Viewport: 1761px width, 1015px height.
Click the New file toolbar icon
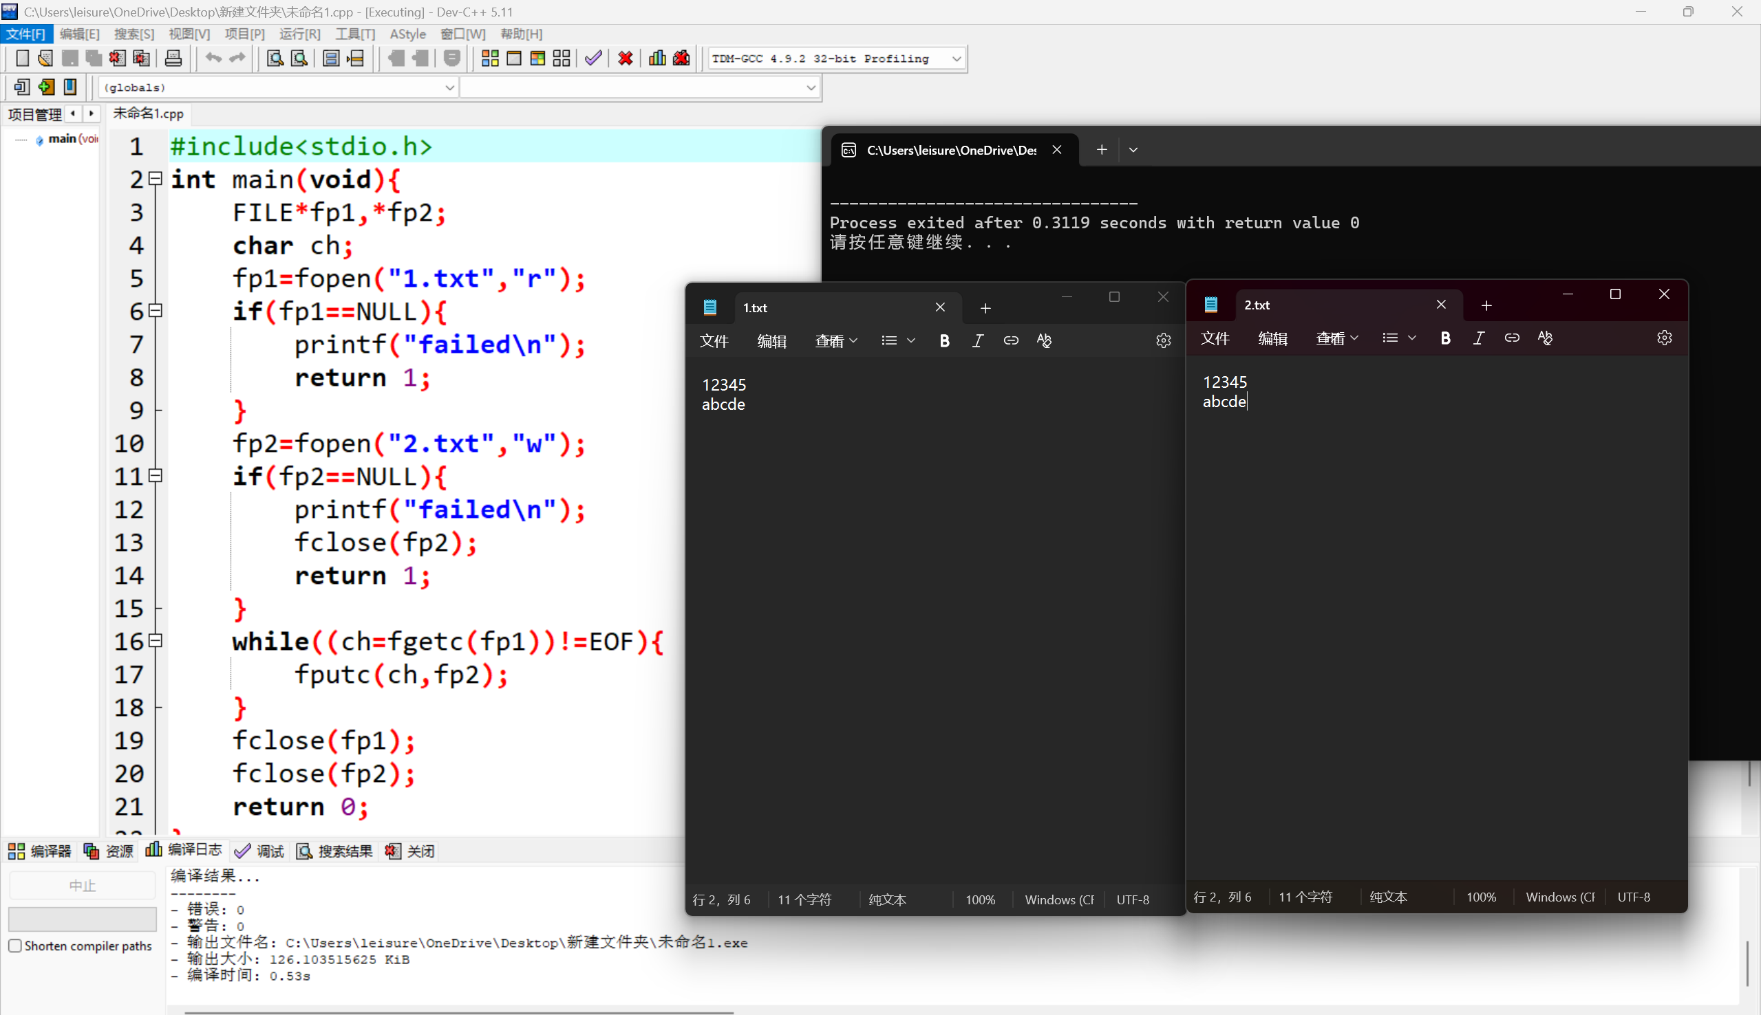tap(22, 58)
